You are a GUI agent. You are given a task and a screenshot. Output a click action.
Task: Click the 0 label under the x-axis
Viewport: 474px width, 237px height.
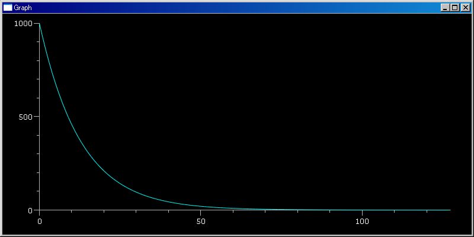pos(40,221)
